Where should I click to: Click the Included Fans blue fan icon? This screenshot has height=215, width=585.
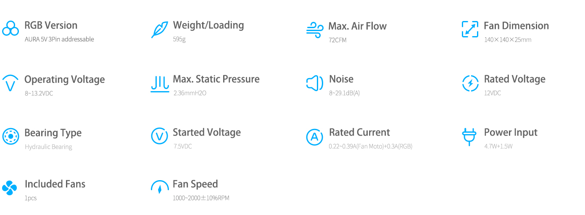[10, 188]
